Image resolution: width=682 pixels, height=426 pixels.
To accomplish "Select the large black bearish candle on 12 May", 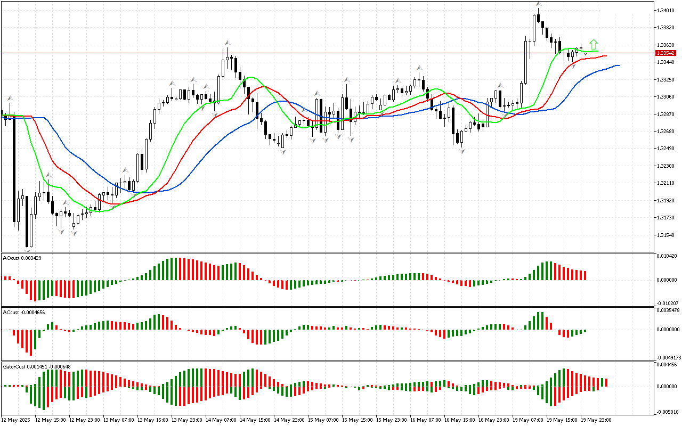I will tap(14, 170).
